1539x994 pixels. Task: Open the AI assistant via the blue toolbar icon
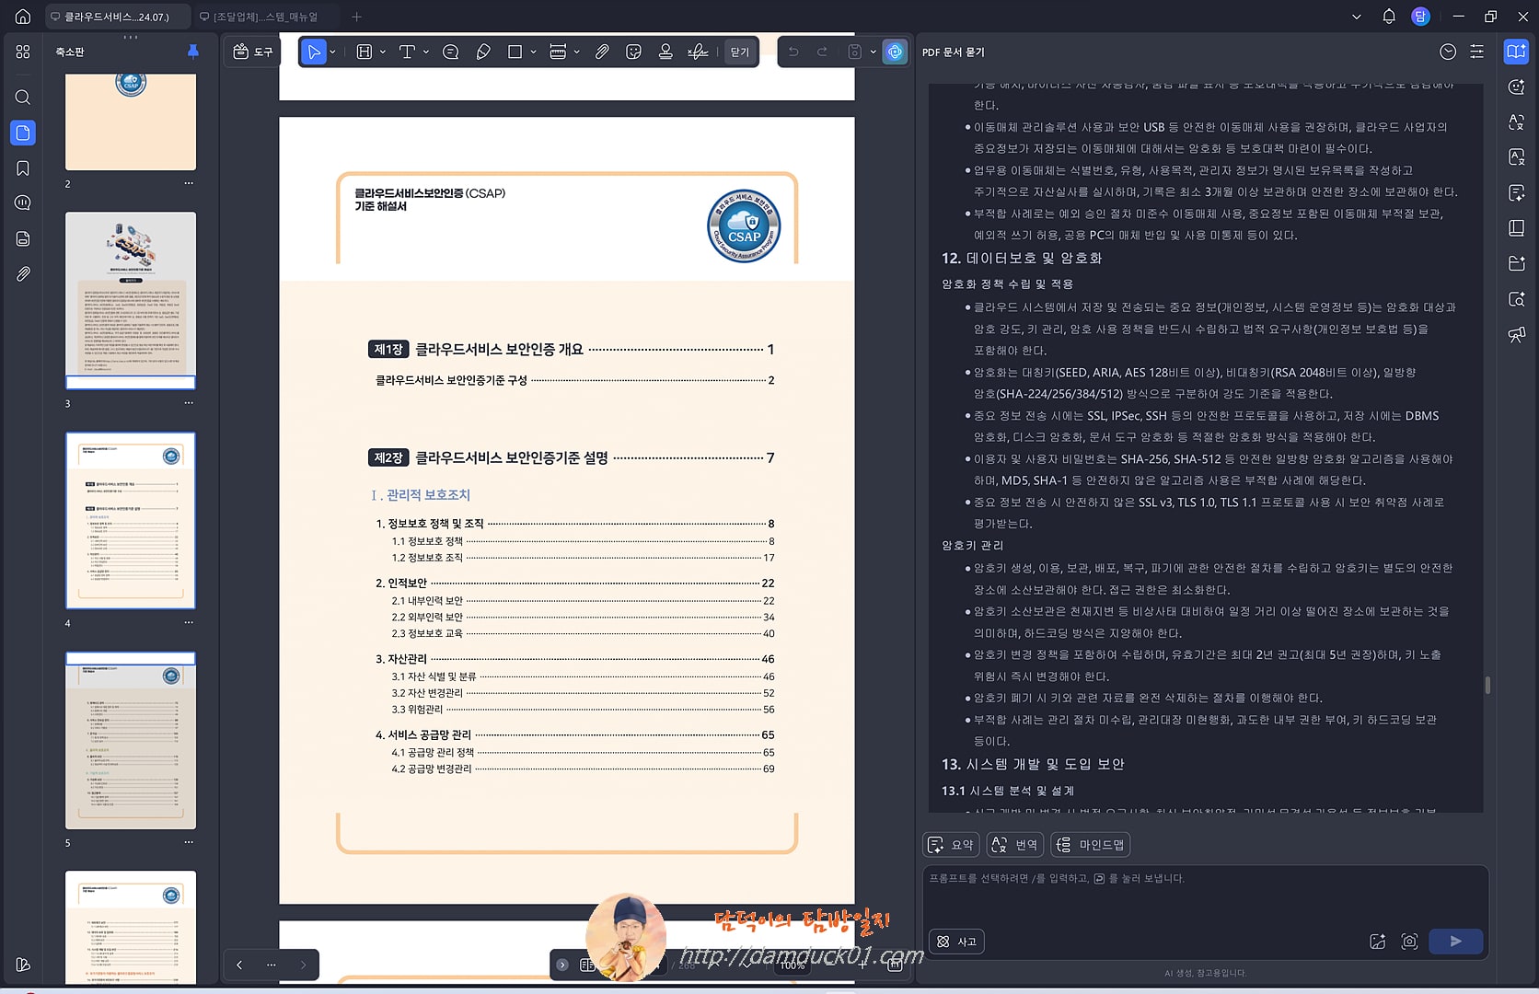pos(894,52)
